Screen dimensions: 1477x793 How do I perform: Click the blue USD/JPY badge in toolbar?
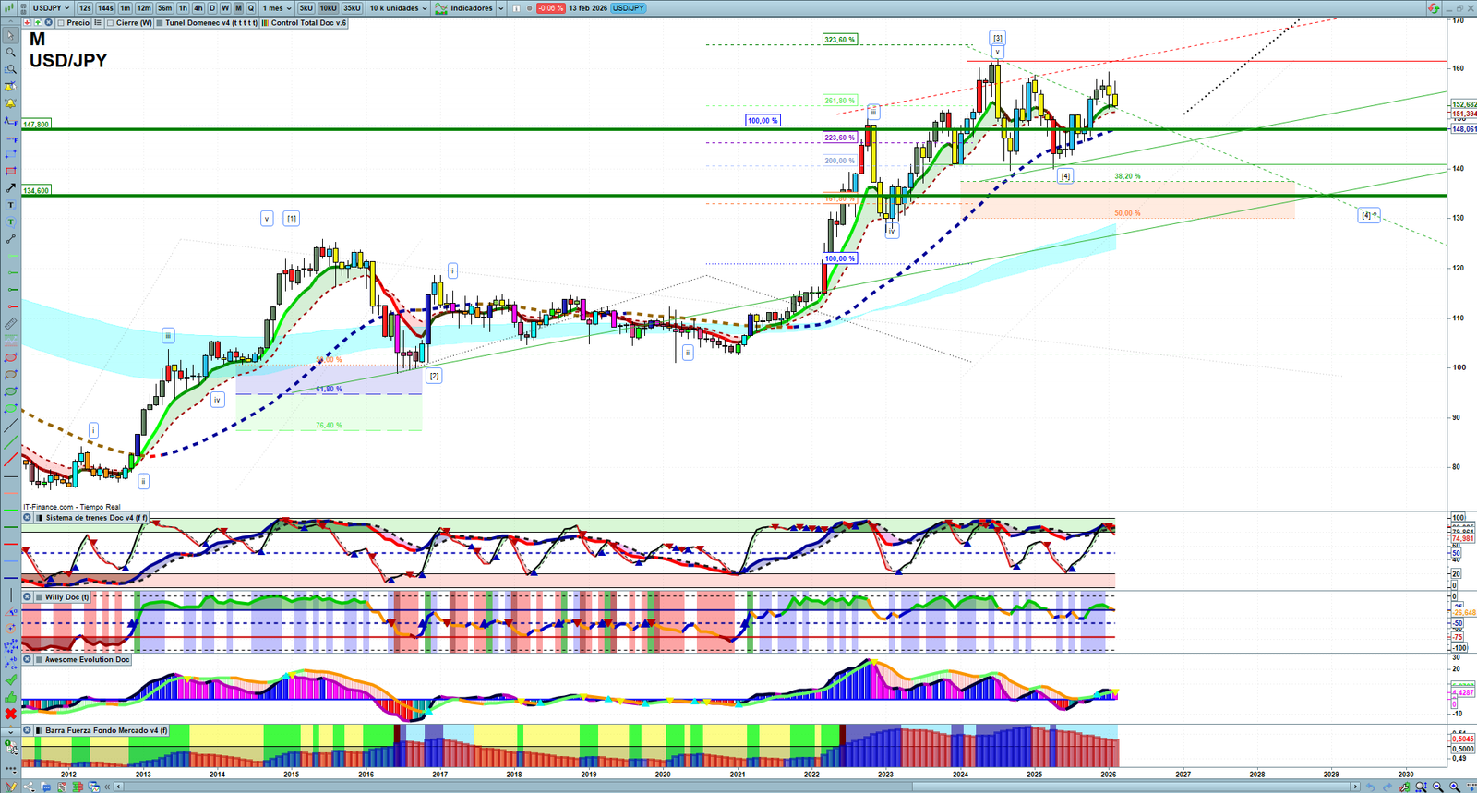(x=629, y=8)
